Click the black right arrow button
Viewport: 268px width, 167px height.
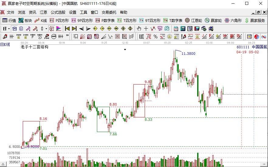pos(88,29)
